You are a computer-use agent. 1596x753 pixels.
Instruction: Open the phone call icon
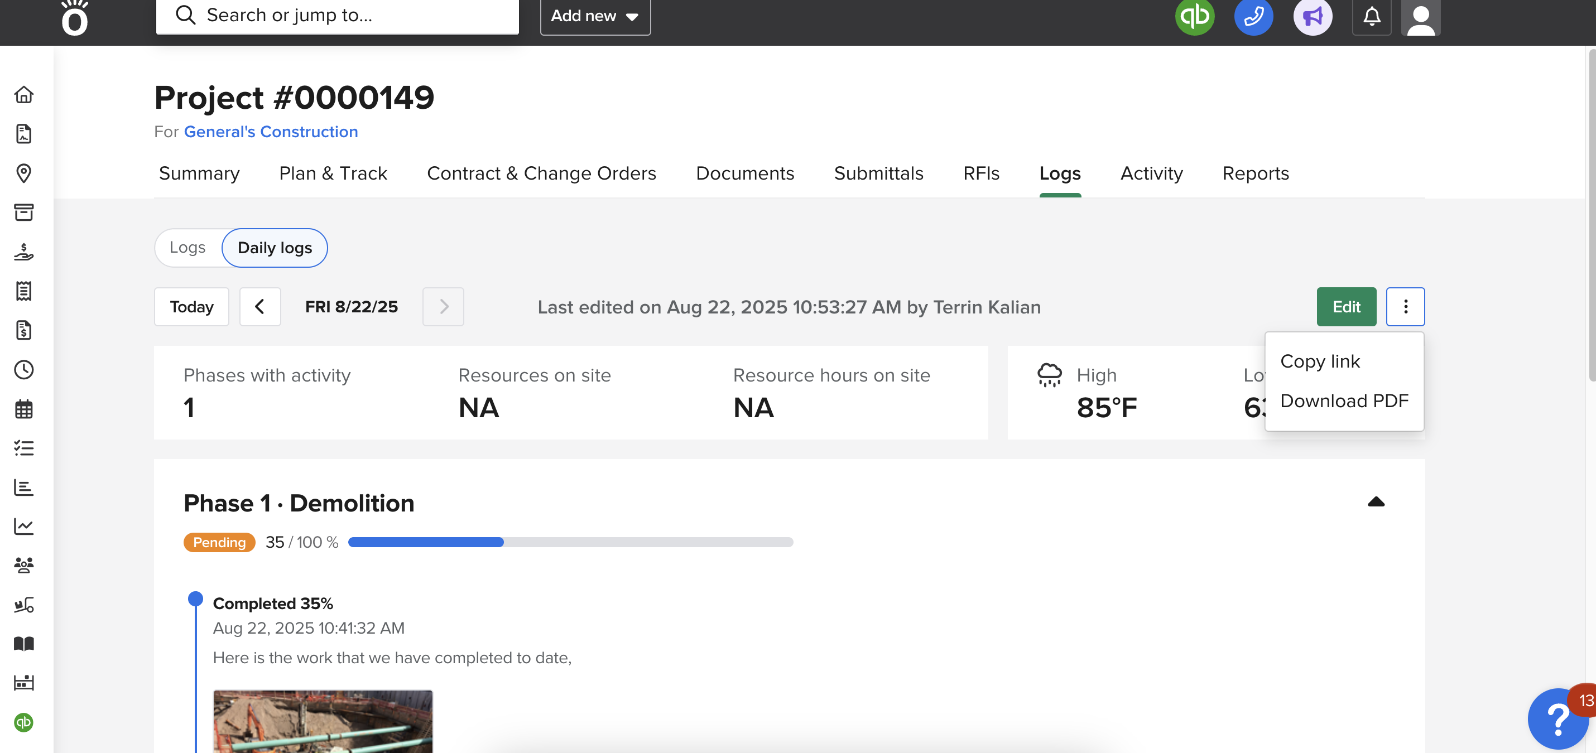1253,16
